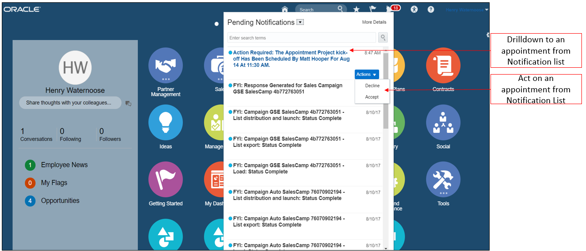
Task: Open Favorites star icon
Action: (356, 10)
